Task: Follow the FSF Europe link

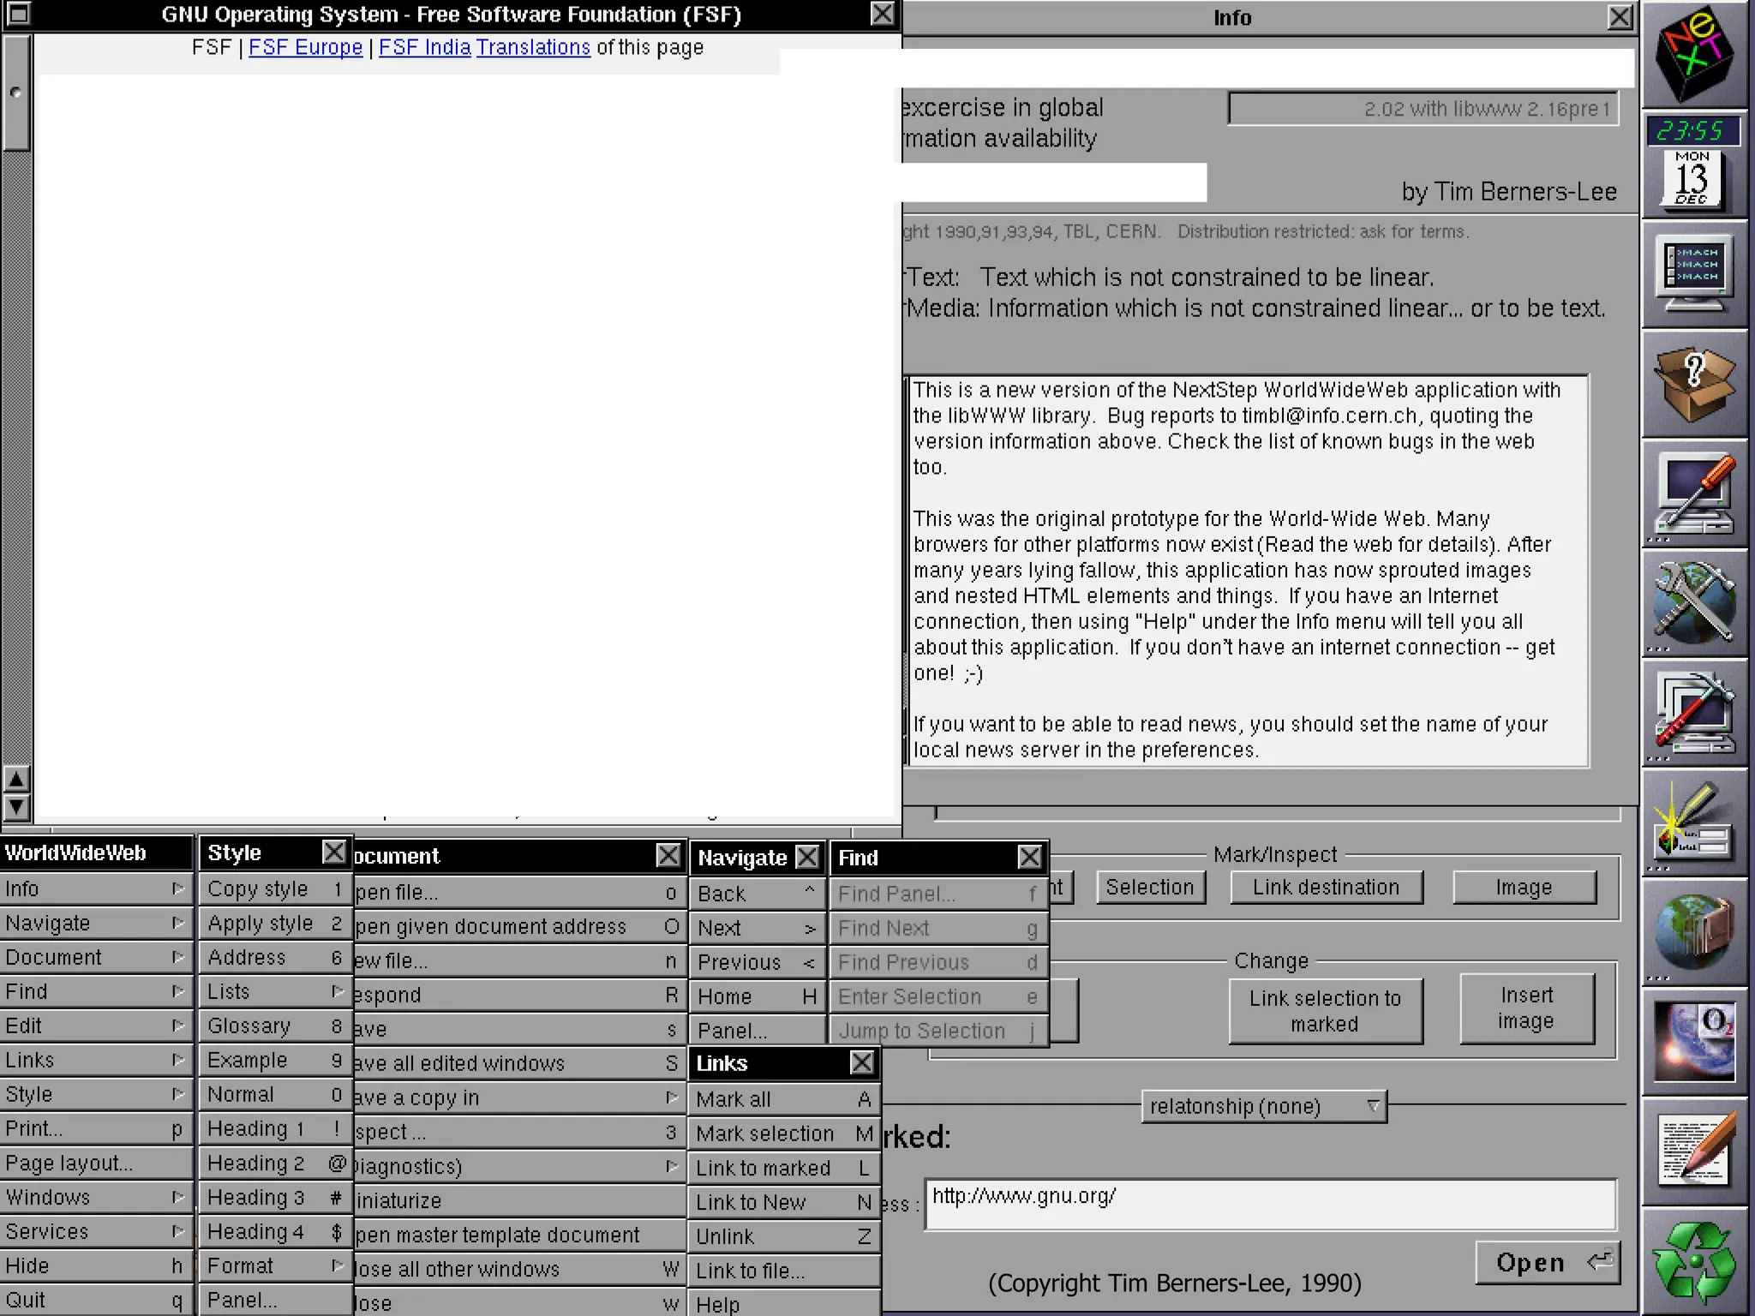Action: tap(306, 47)
